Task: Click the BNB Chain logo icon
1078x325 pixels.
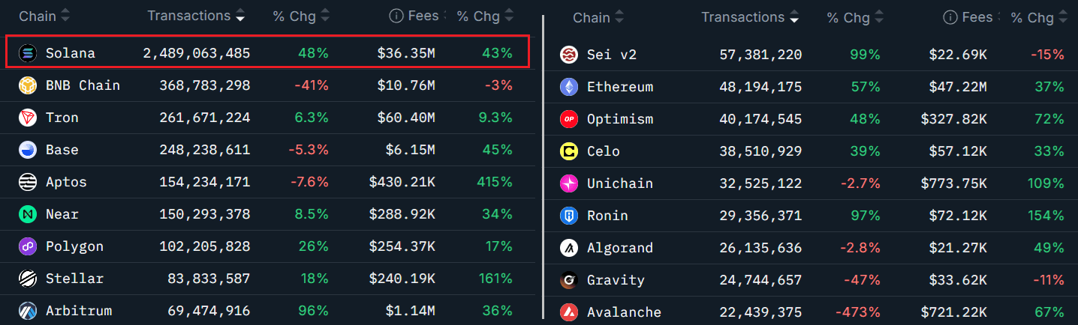Action: coord(28,85)
